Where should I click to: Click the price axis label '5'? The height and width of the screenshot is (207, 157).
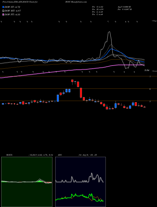(x=150, y=101)
